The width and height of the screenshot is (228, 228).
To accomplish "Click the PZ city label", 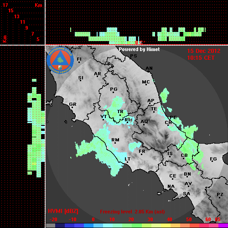I will click(x=220, y=194).
